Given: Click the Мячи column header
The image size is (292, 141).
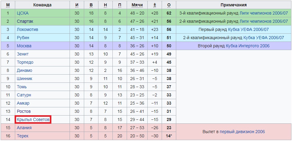Looking at the screenshot, I should 137,5.
